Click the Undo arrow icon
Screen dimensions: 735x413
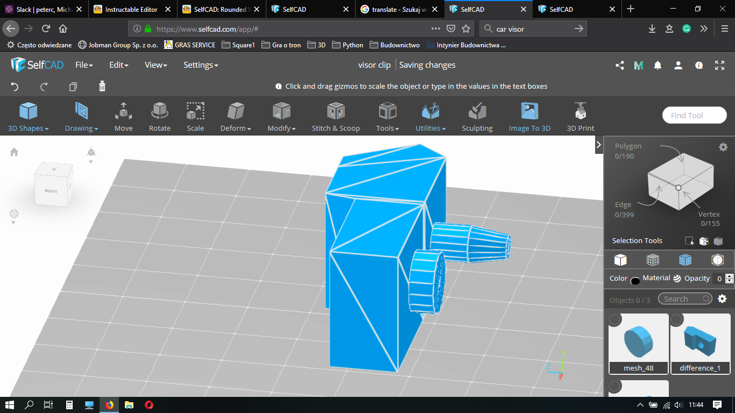pyautogui.click(x=15, y=87)
